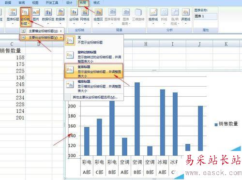Switch to the 设计 (Design) chart tab
Viewport: 242px width, 180px height.
(69, 3)
